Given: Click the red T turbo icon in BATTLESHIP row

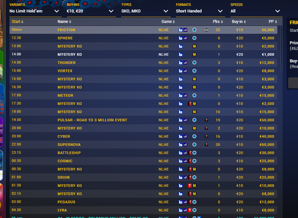Looking at the screenshot, I should pos(190,153).
